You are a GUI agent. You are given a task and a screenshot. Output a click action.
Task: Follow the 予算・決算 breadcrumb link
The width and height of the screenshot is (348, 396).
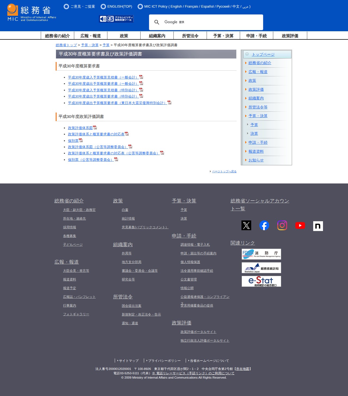(x=90, y=45)
